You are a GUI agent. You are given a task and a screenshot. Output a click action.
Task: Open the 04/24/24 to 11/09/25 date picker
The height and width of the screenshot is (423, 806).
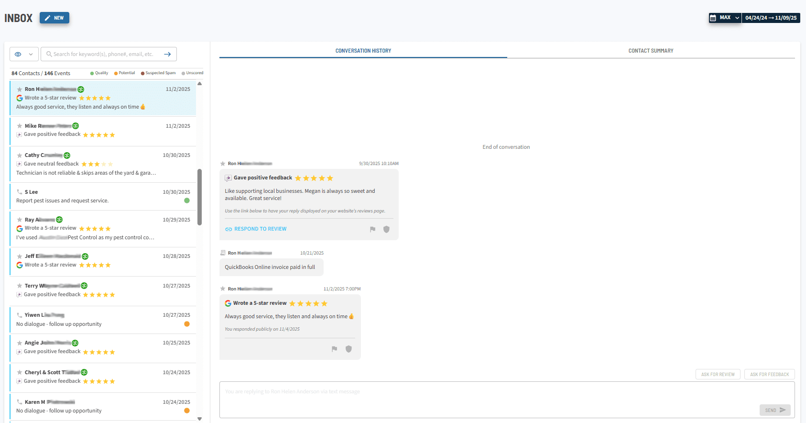coord(771,18)
